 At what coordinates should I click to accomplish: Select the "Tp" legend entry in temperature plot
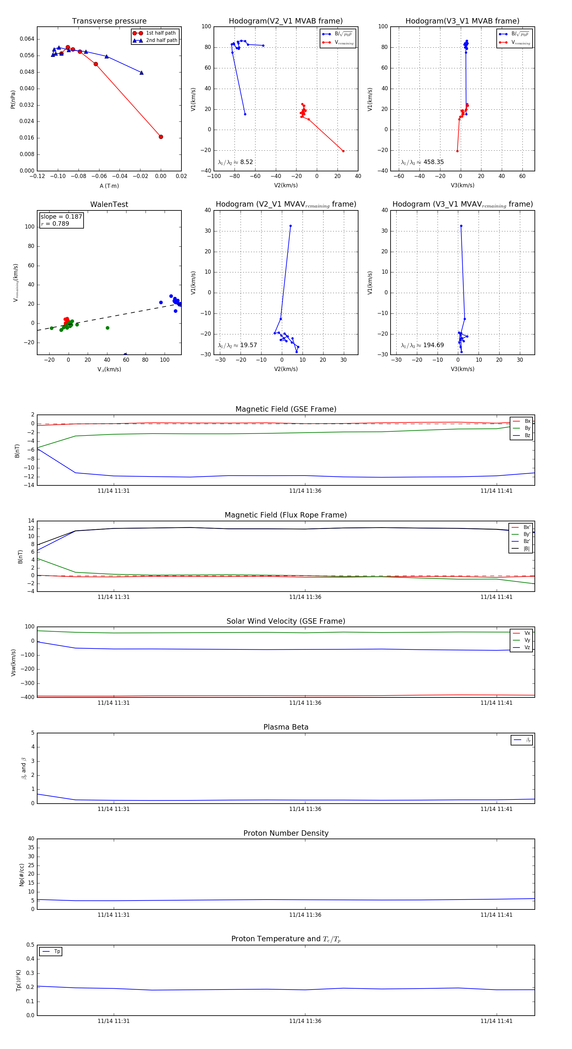[x=51, y=951]
